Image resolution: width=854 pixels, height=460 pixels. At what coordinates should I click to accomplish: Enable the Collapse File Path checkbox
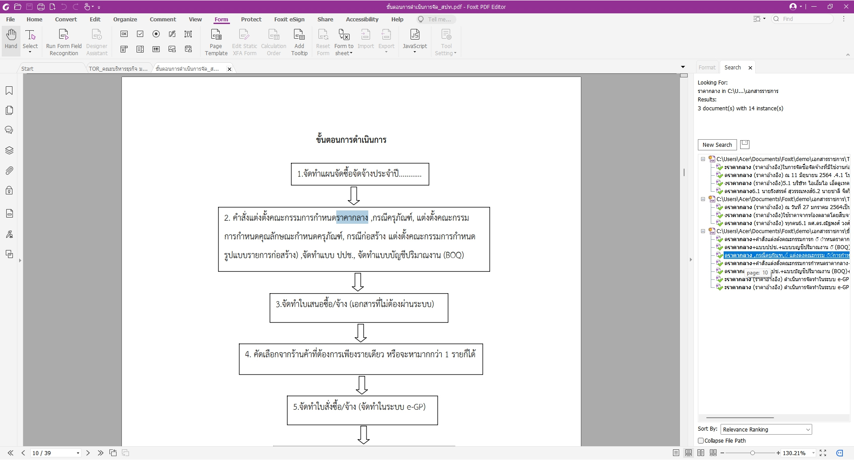pos(701,440)
